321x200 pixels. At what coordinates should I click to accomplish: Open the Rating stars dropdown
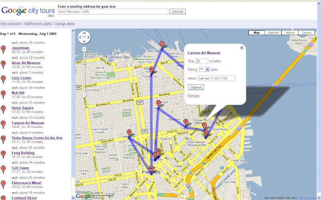tap(204, 70)
